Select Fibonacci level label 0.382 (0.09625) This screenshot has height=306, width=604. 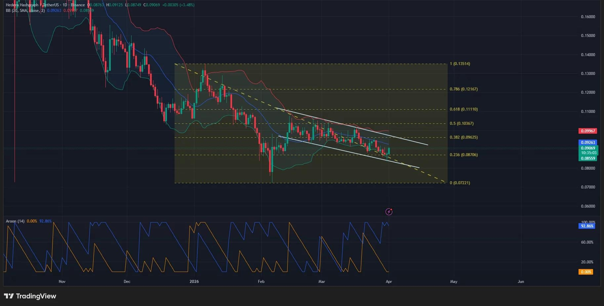(x=464, y=137)
